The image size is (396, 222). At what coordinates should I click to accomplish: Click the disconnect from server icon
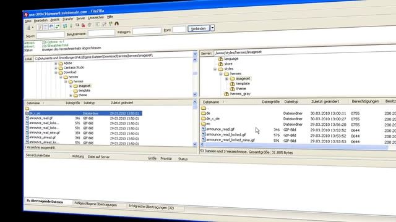coord(84,25)
